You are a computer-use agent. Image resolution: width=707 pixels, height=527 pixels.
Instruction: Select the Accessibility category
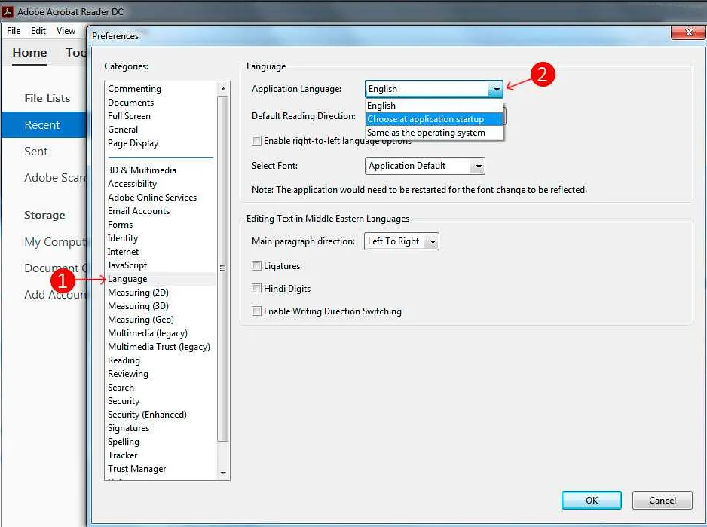tap(132, 184)
